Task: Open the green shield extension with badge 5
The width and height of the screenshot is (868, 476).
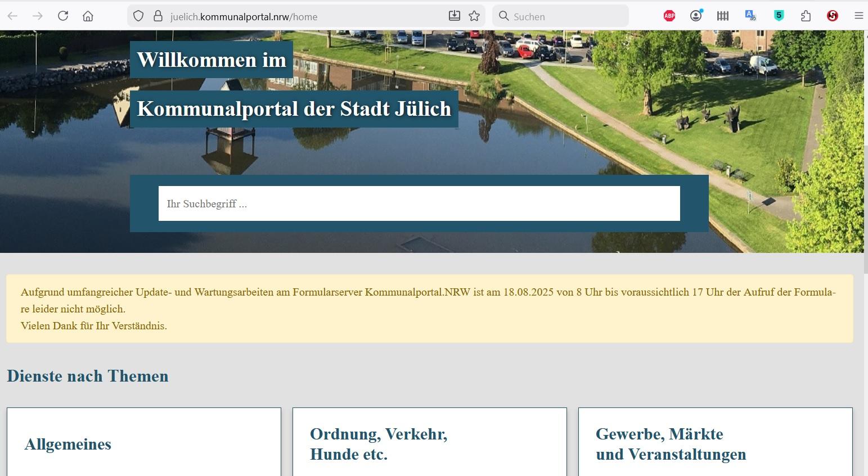Action: tap(779, 16)
